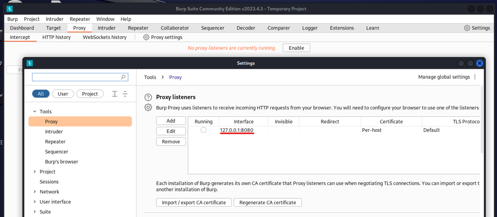Image resolution: width=497 pixels, height=217 pixels.
Task: Switch to the Extensions tab
Action: click(342, 28)
